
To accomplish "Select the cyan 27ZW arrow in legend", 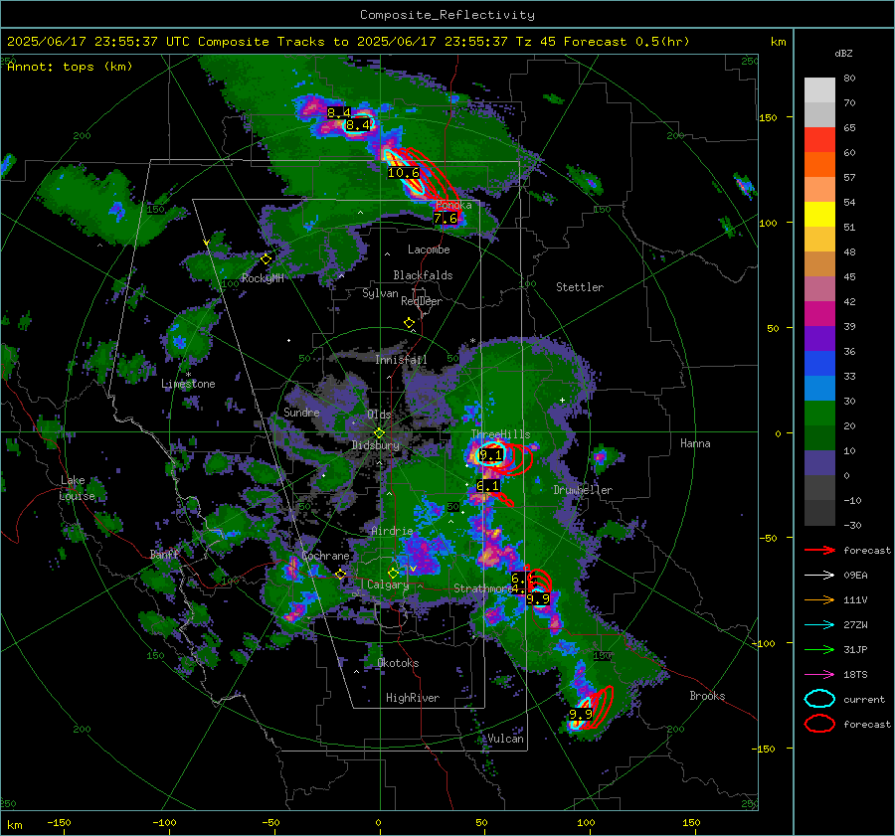I will pyautogui.click(x=819, y=625).
